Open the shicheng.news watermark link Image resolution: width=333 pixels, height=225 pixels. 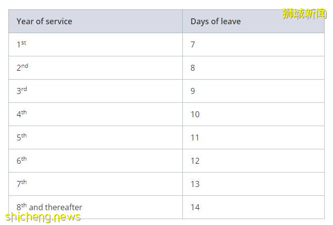43,217
